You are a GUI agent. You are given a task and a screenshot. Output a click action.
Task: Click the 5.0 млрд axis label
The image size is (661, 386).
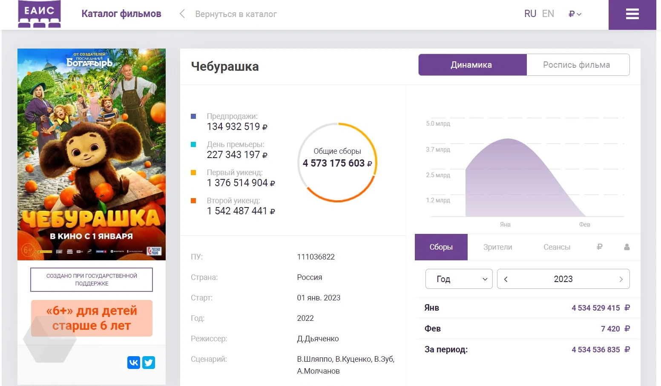tap(438, 124)
